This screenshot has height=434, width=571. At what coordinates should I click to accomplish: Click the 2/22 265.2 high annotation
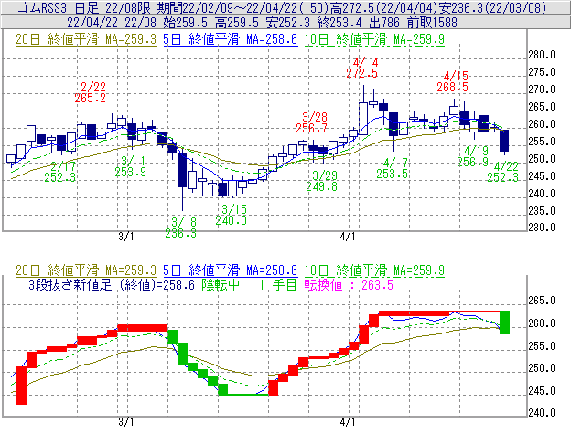pos(91,92)
